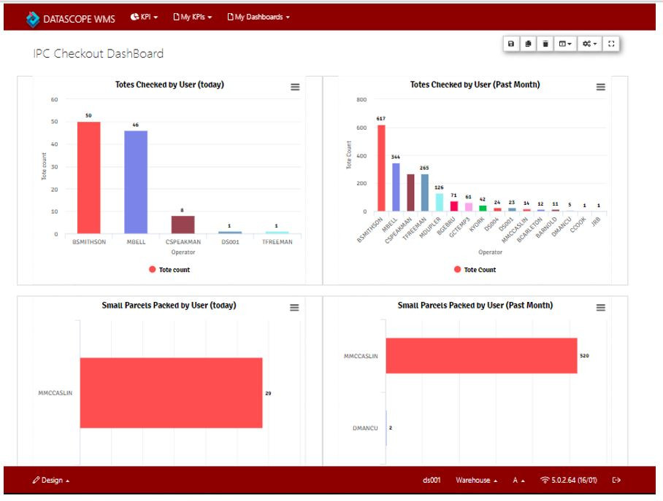
Task: Open the layout dropdown in the dashboard toolbar
Action: pyautogui.click(x=566, y=44)
